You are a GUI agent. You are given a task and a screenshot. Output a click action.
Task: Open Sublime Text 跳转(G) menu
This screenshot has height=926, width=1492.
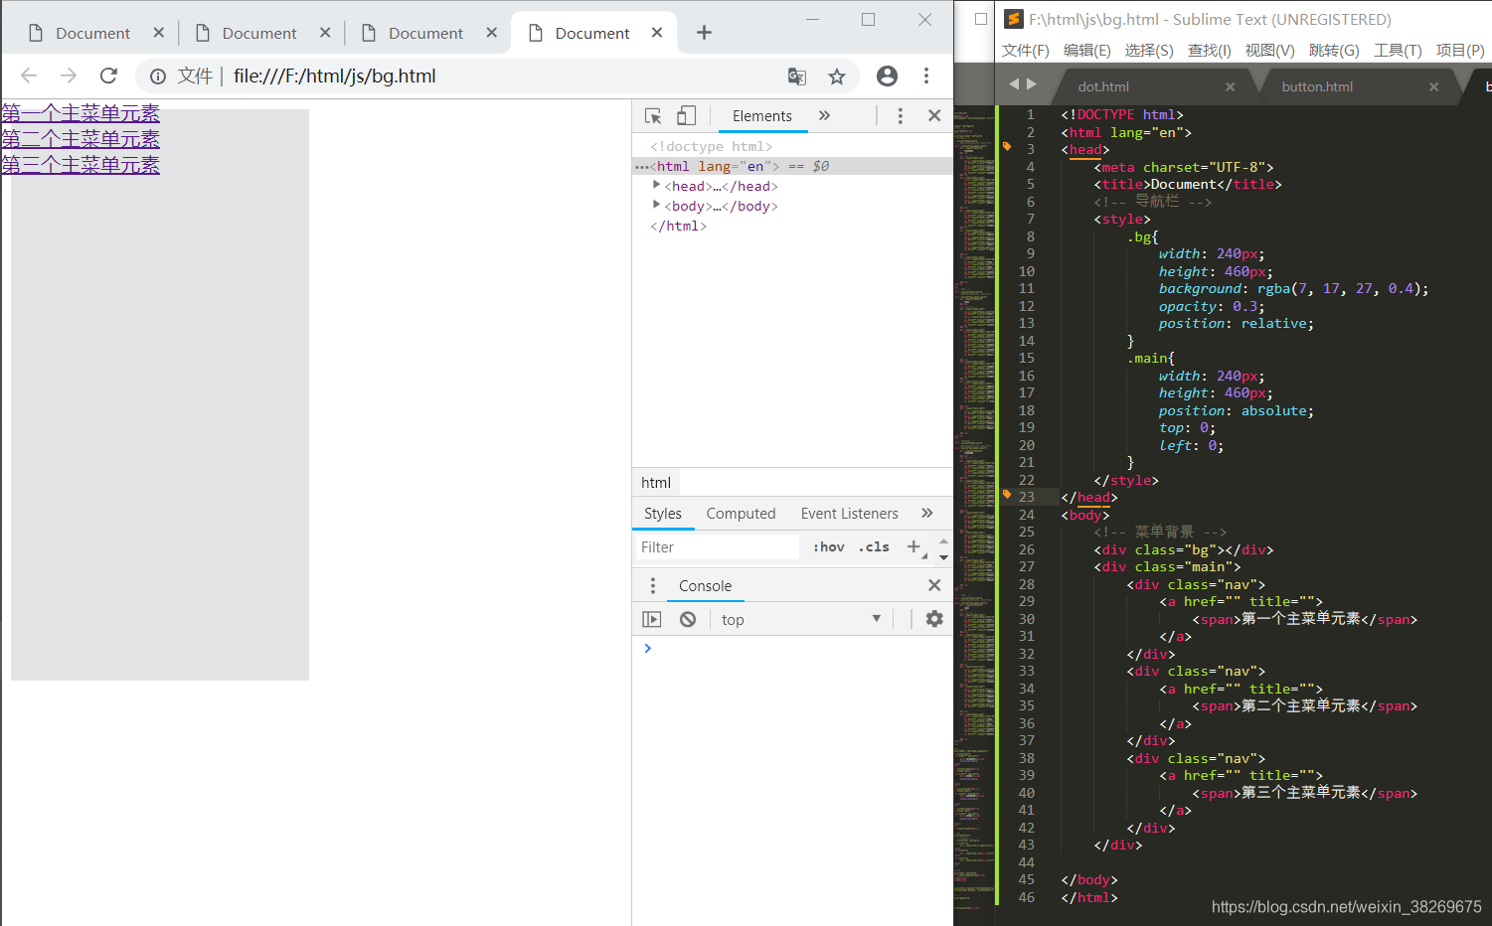tap(1334, 50)
